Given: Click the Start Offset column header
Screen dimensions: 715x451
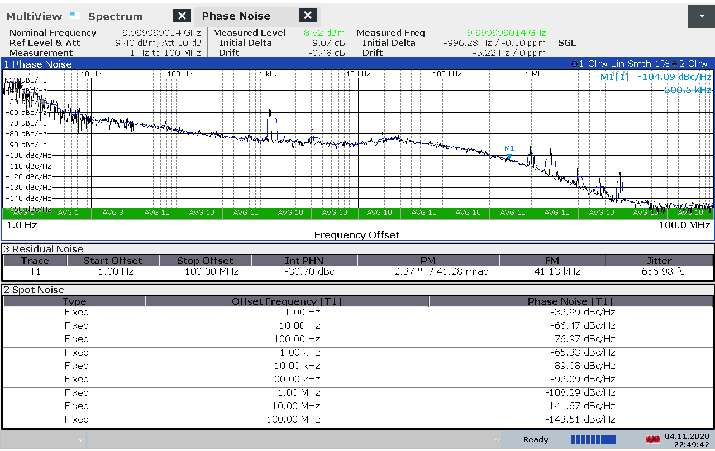Looking at the screenshot, I should [113, 261].
